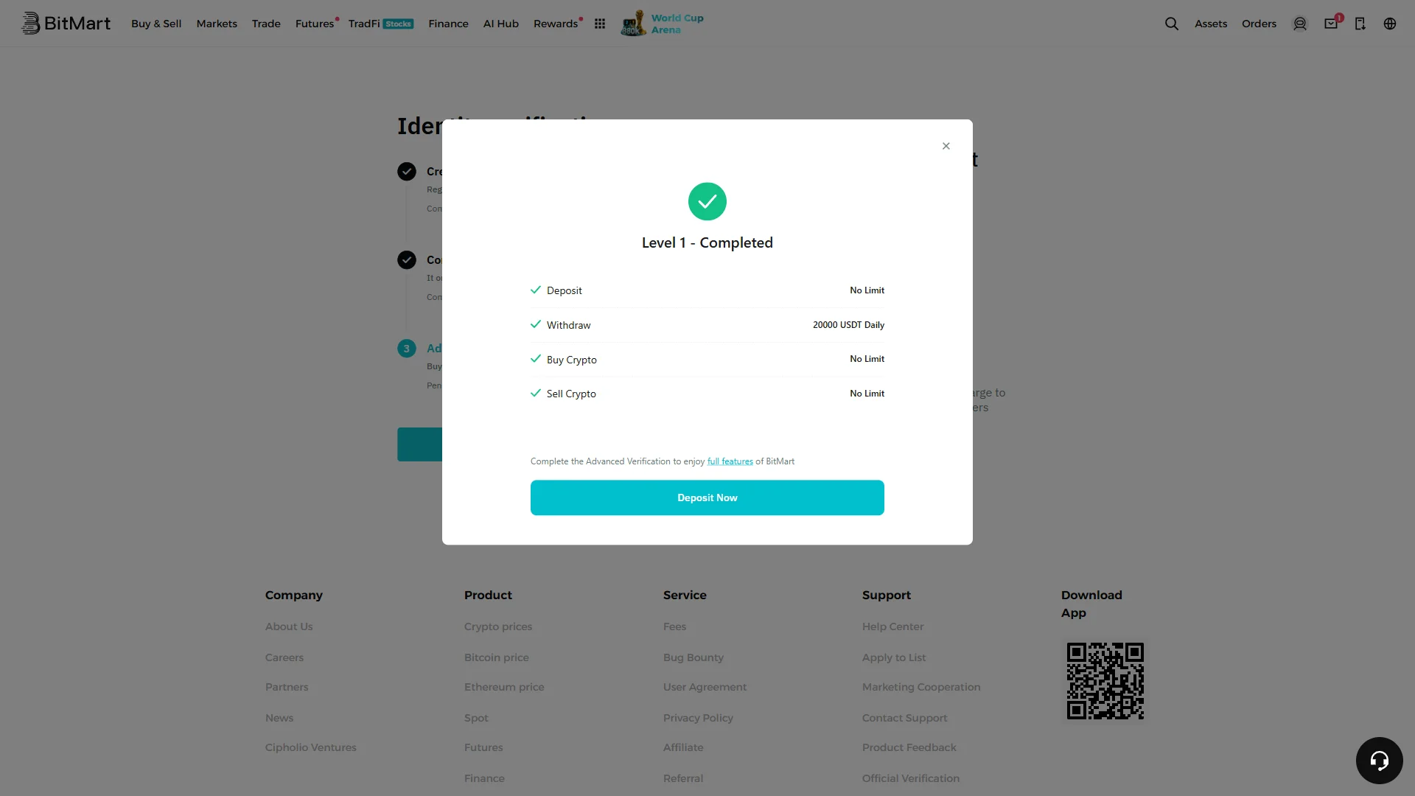Open Referral footer link
The image size is (1415, 796).
[683, 778]
